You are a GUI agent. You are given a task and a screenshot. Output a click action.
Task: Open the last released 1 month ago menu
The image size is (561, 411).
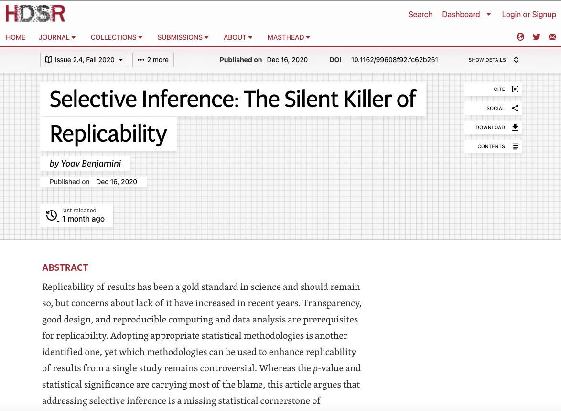[x=76, y=215]
